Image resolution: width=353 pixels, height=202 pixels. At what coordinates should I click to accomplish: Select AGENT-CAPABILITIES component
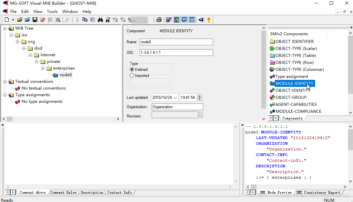tap(296, 104)
